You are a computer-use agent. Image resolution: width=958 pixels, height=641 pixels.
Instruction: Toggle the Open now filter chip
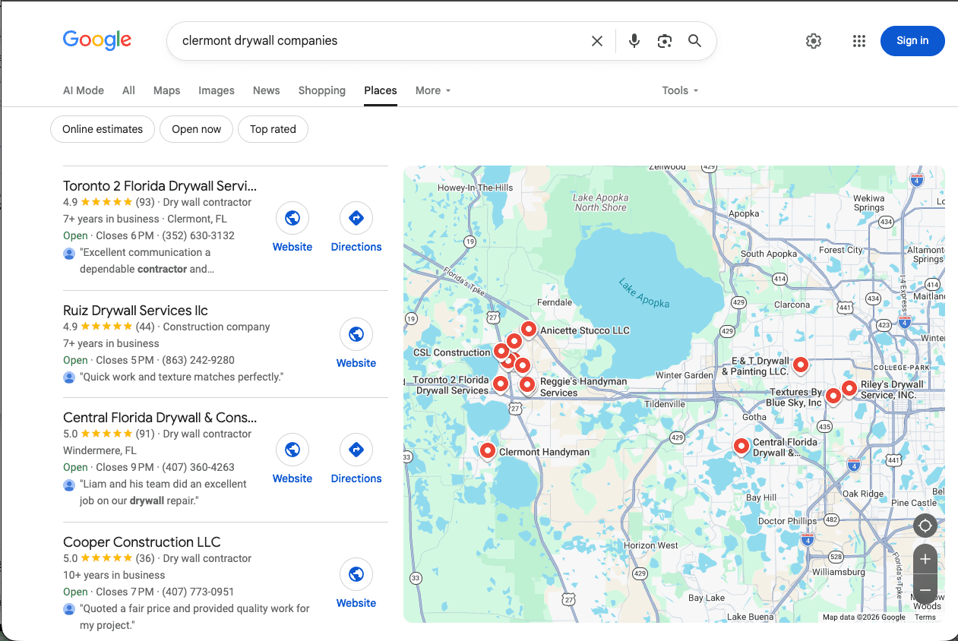tap(196, 129)
